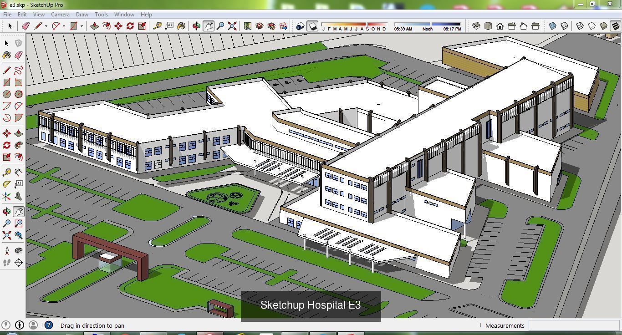The height and width of the screenshot is (335, 622).
Task: Select the 3D Text tool
Action: (18, 196)
